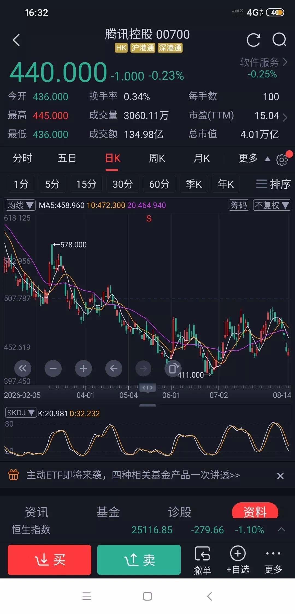Select 60分 period option
The width and height of the screenshot is (295, 614).
[x=159, y=184]
